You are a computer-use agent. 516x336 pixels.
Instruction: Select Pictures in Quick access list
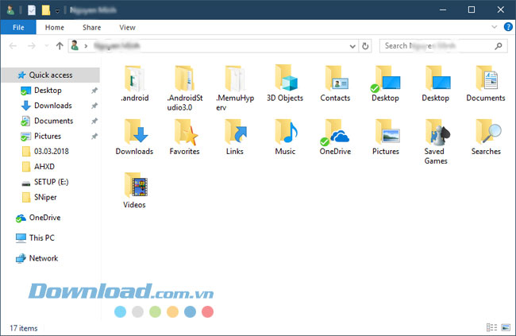(x=48, y=136)
